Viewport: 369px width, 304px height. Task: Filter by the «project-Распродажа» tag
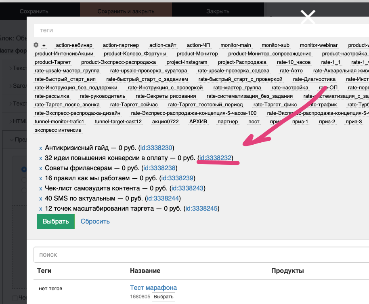click(x=242, y=62)
